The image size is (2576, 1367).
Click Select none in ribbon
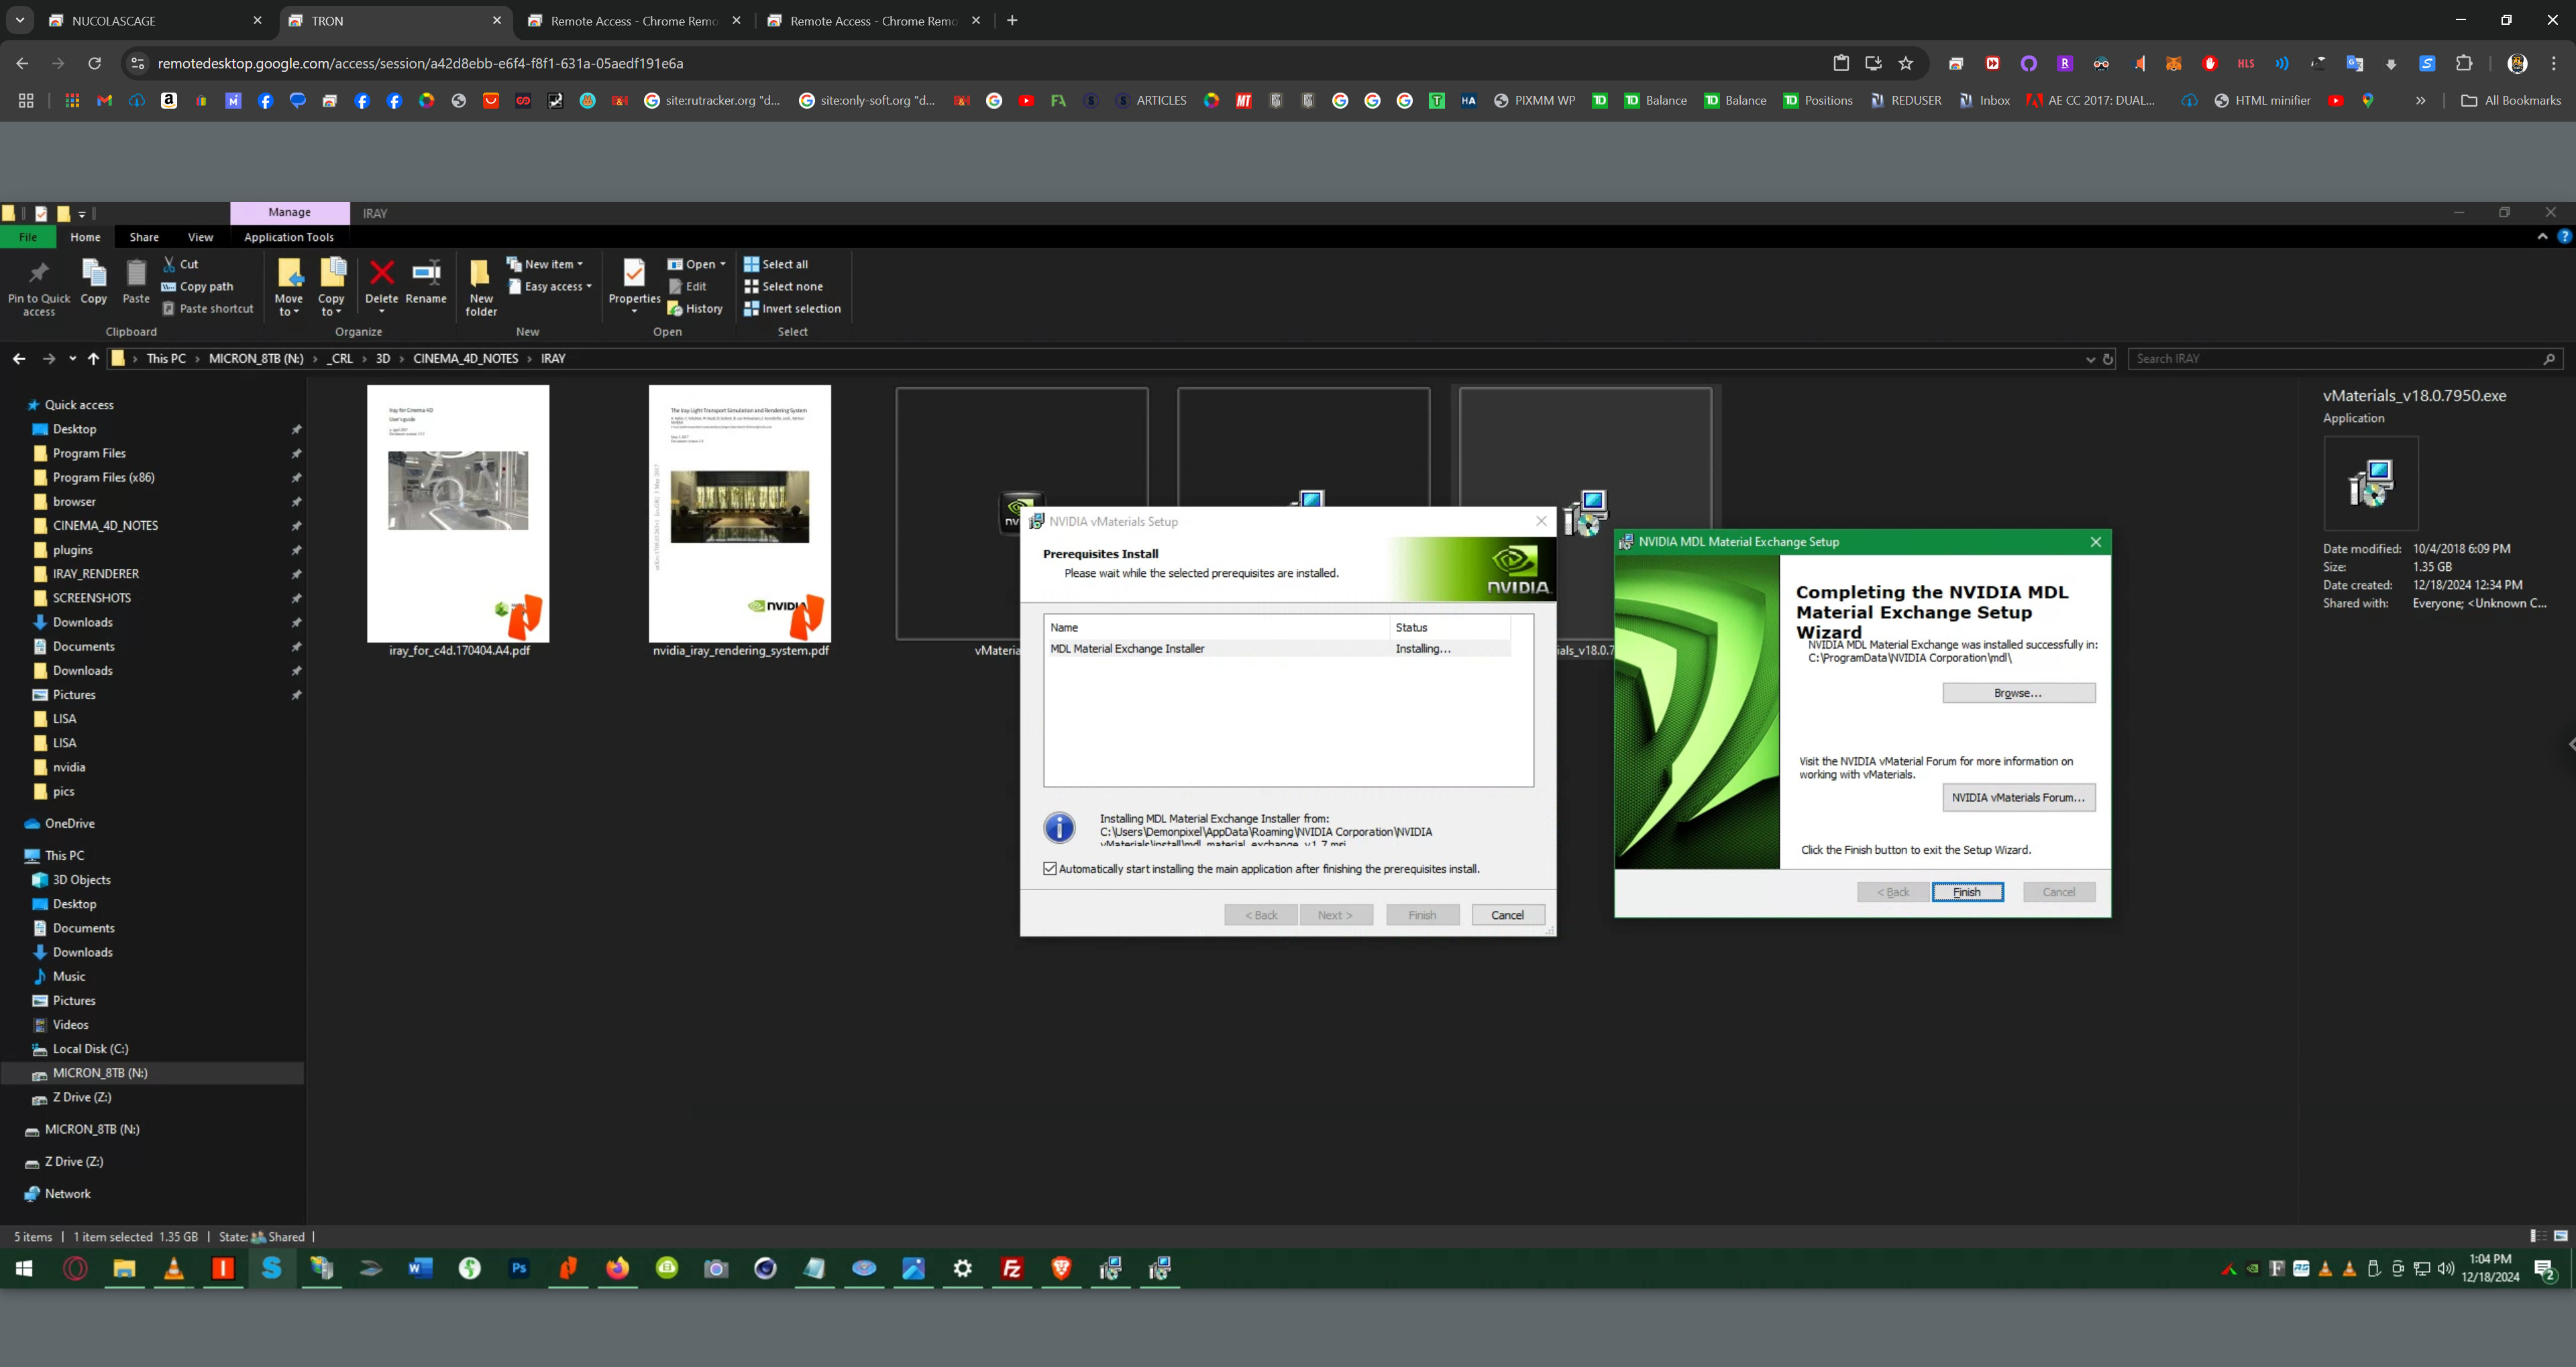(x=784, y=286)
